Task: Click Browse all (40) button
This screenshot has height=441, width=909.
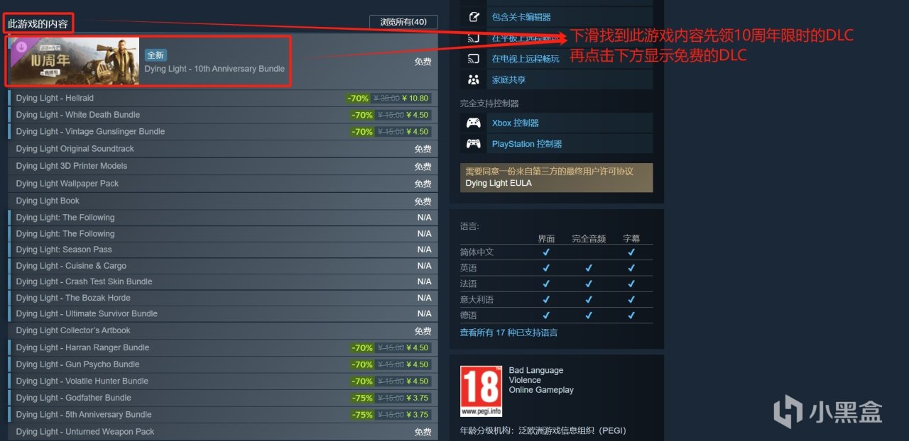Action: [403, 22]
